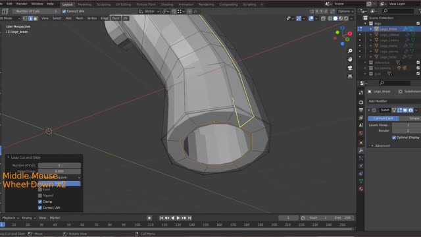
Task: Jump to end frame button in timeline
Action: (189, 218)
